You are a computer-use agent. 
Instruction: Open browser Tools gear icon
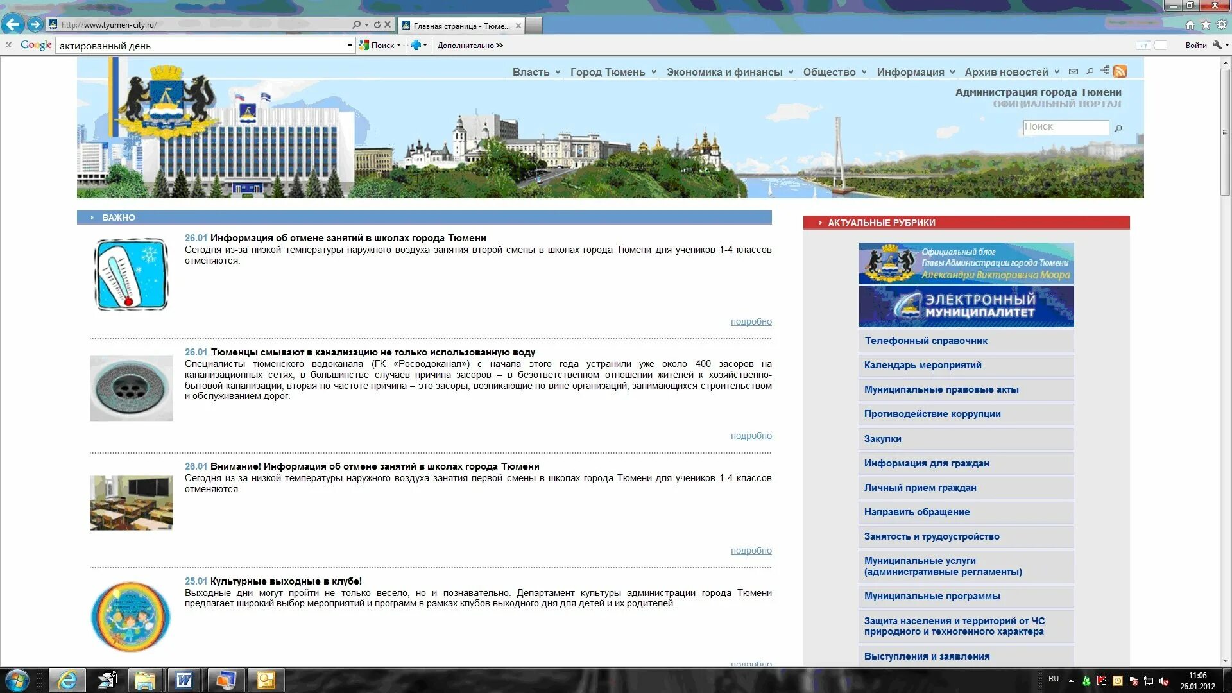tap(1222, 24)
